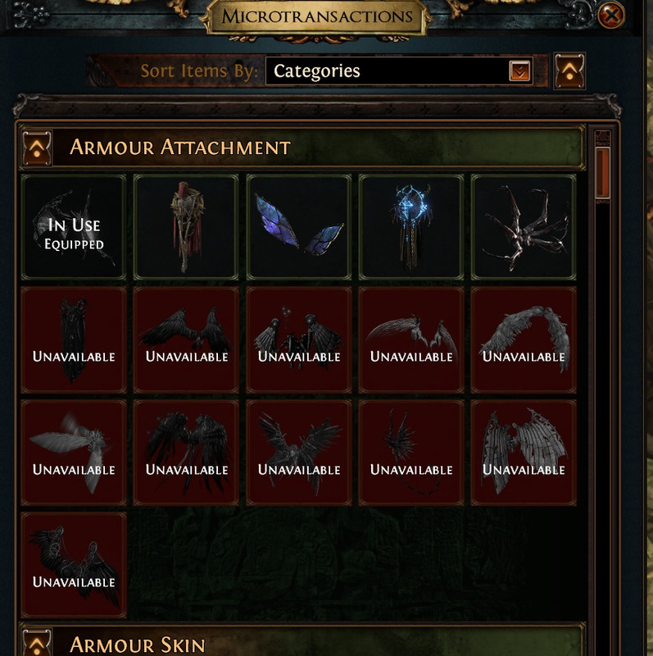Collapse the Armour Attachment section

(x=37, y=148)
